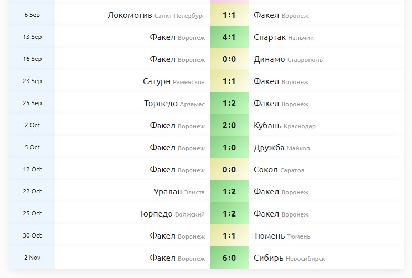
Task: Click the Спартак Нальчик team link
Action: (283, 37)
